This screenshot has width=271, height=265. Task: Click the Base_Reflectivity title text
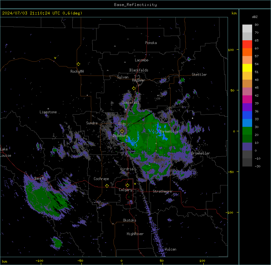pyautogui.click(x=135, y=5)
